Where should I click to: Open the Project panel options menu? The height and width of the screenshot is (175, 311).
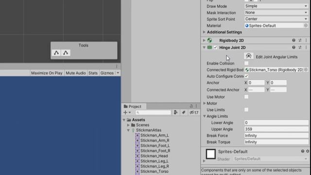(196, 106)
